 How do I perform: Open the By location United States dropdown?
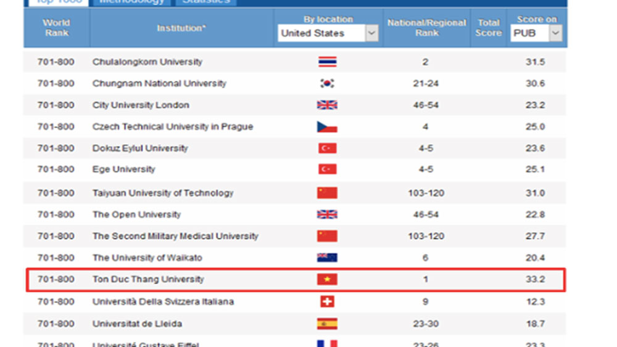click(x=328, y=33)
